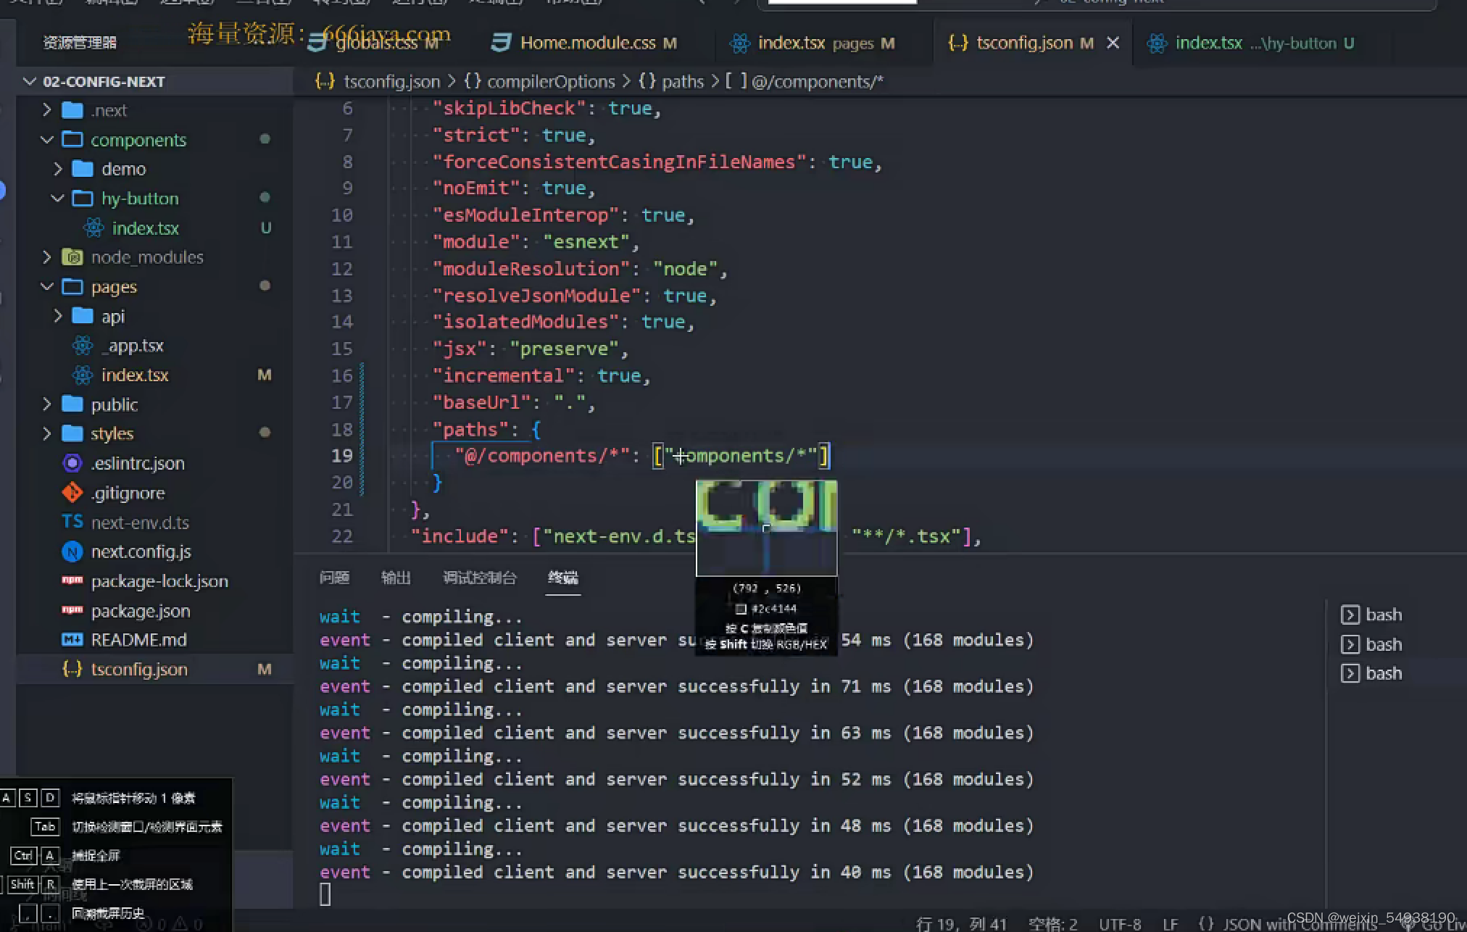The height and width of the screenshot is (932, 1467).
Task: Click LF line ending status item
Action: point(1170,924)
